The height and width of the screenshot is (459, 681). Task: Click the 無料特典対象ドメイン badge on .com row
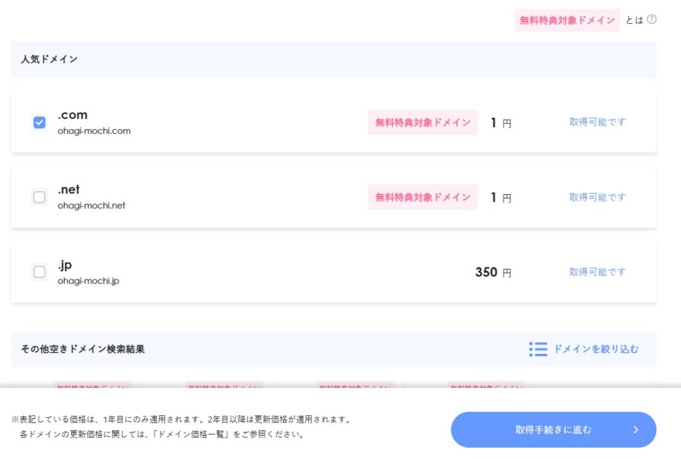[x=422, y=122]
